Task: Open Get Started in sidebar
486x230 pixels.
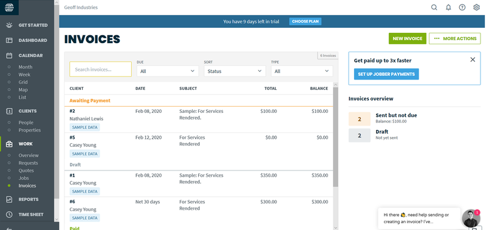Action: pos(33,25)
